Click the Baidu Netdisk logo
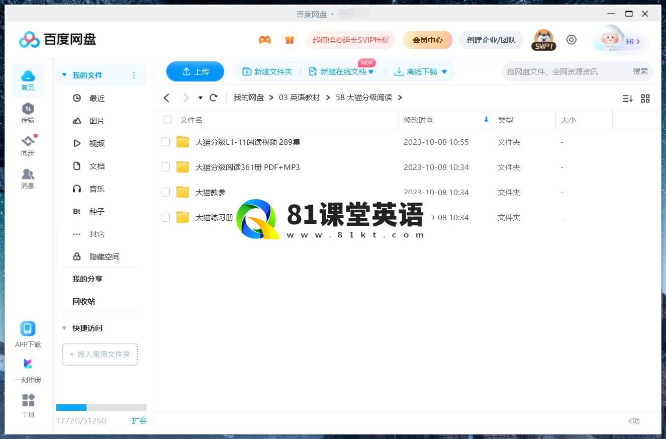Image resolution: width=666 pixels, height=439 pixels. (x=57, y=39)
